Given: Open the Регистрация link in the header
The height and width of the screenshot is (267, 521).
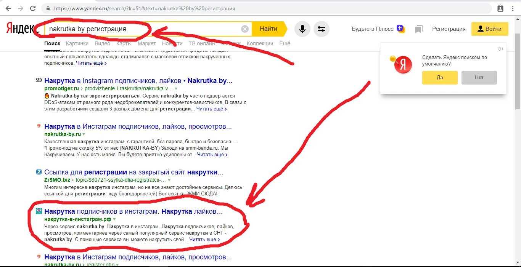Looking at the screenshot, I should pyautogui.click(x=449, y=29).
